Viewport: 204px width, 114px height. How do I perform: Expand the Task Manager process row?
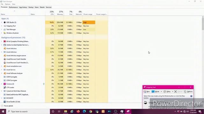(2, 29)
